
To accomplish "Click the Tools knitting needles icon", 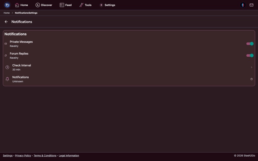I will pyautogui.click(x=81, y=5).
